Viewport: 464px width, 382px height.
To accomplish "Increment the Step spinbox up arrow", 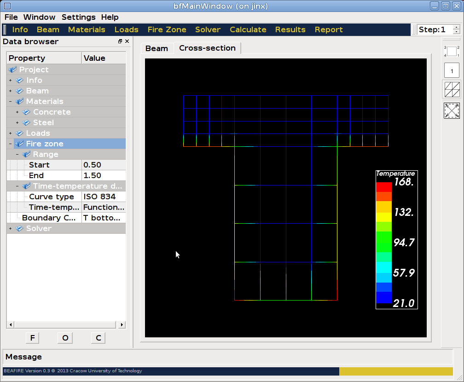I will click(x=456, y=27).
